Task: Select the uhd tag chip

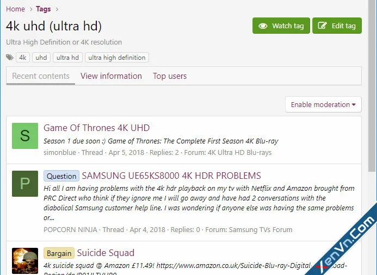Action: point(41,58)
